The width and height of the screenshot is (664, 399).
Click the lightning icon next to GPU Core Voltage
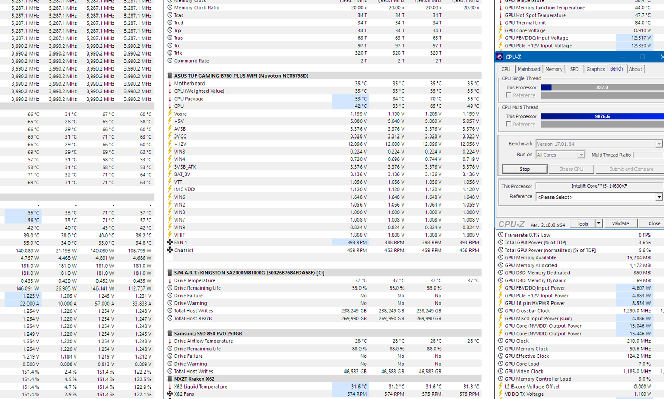pyautogui.click(x=500, y=31)
